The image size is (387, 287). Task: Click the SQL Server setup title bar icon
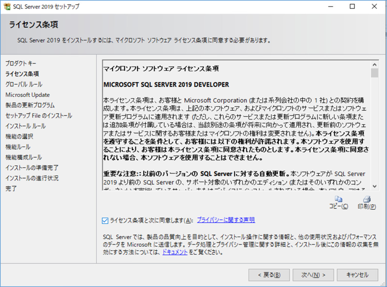(x=7, y=6)
